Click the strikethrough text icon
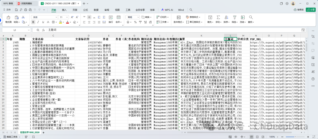Image resolution: width=318 pixels, height=139 pixels. (x=48, y=22)
